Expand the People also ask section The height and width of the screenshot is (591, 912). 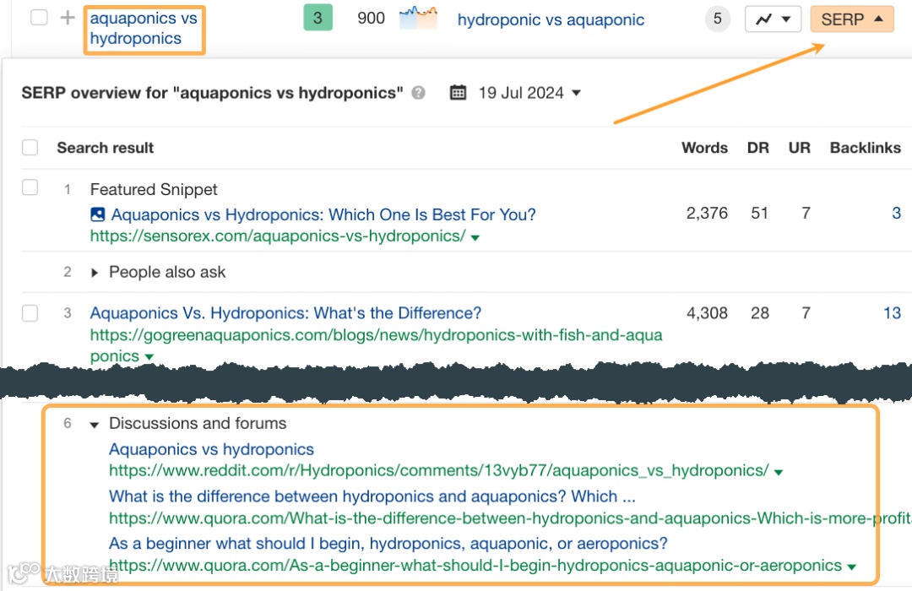tap(93, 272)
